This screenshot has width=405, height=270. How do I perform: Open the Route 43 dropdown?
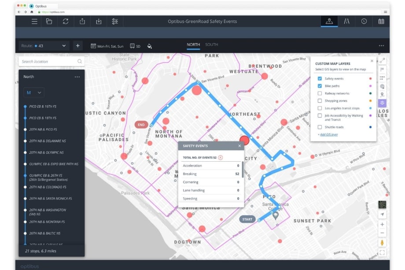coord(63,45)
